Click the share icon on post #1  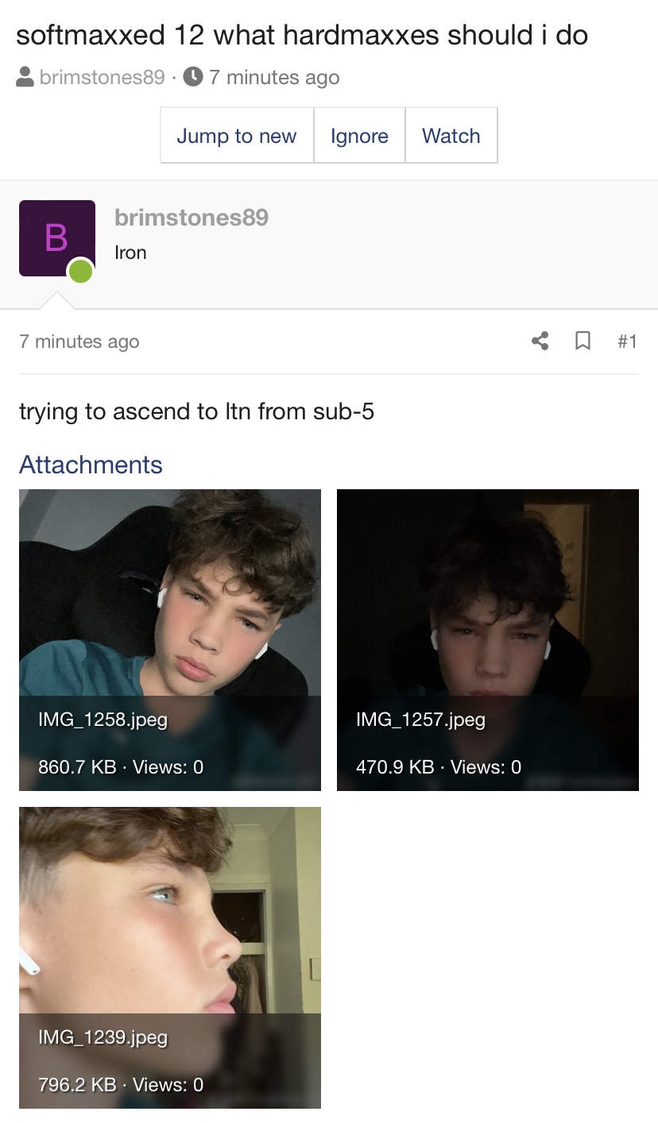tap(540, 342)
